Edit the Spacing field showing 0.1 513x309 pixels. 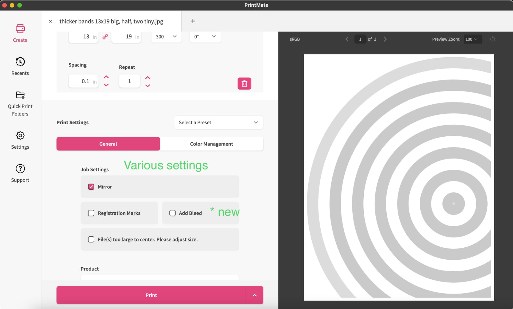(83, 81)
